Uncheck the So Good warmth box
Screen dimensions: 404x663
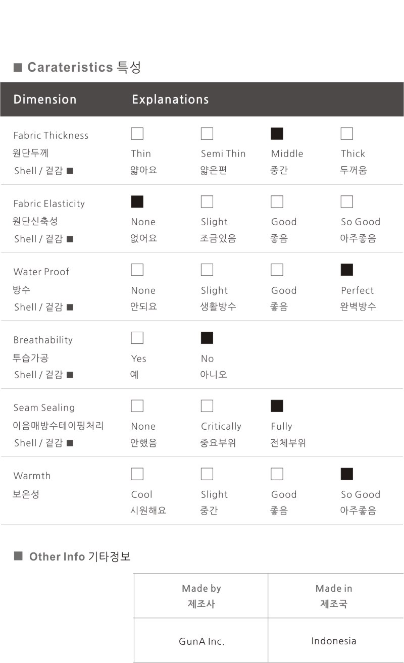point(347,474)
